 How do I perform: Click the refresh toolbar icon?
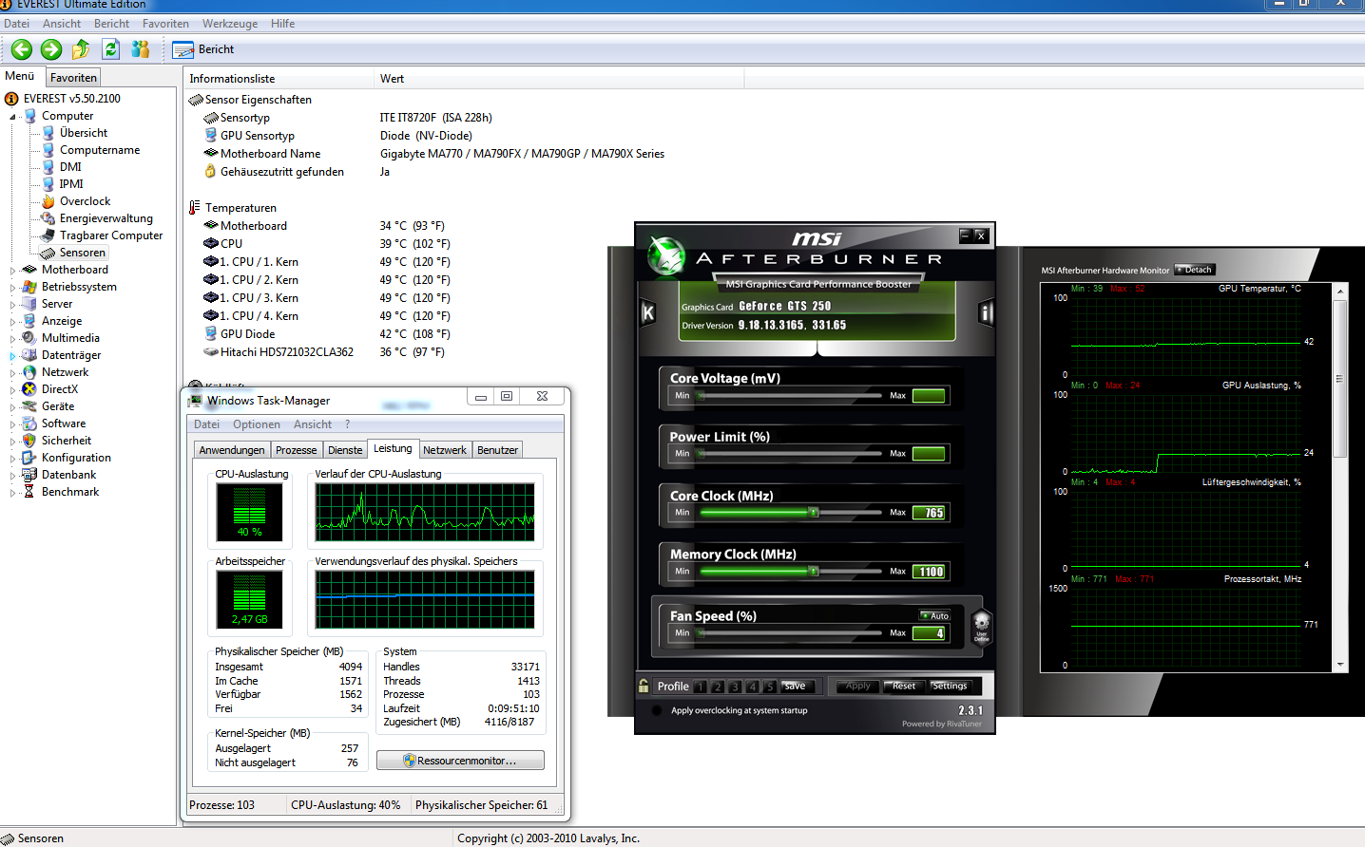(x=111, y=49)
